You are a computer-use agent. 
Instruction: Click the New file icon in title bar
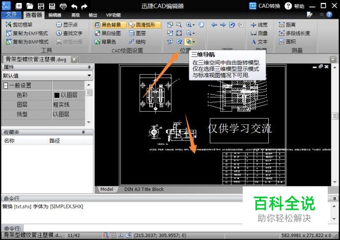[19, 6]
